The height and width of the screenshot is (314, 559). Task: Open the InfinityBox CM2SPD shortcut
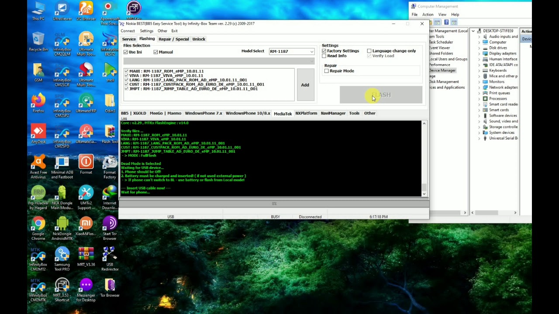coord(62,136)
